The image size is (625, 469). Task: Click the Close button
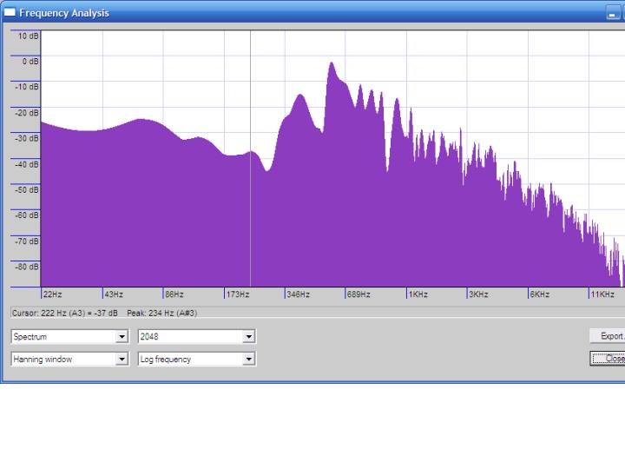608,359
